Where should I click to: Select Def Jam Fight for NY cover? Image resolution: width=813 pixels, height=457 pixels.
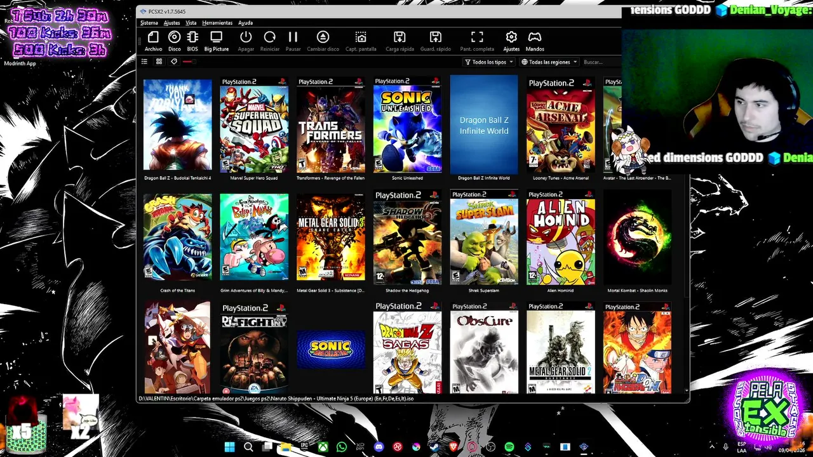[254, 348]
